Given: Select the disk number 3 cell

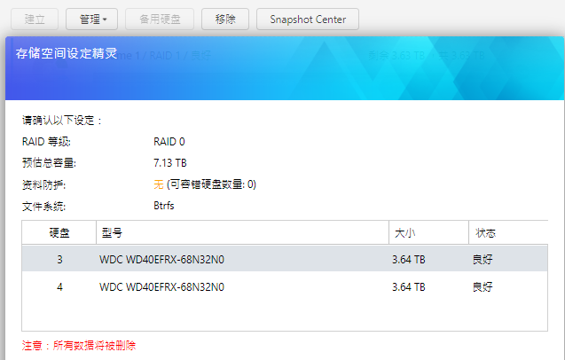Looking at the screenshot, I should click(x=59, y=260).
